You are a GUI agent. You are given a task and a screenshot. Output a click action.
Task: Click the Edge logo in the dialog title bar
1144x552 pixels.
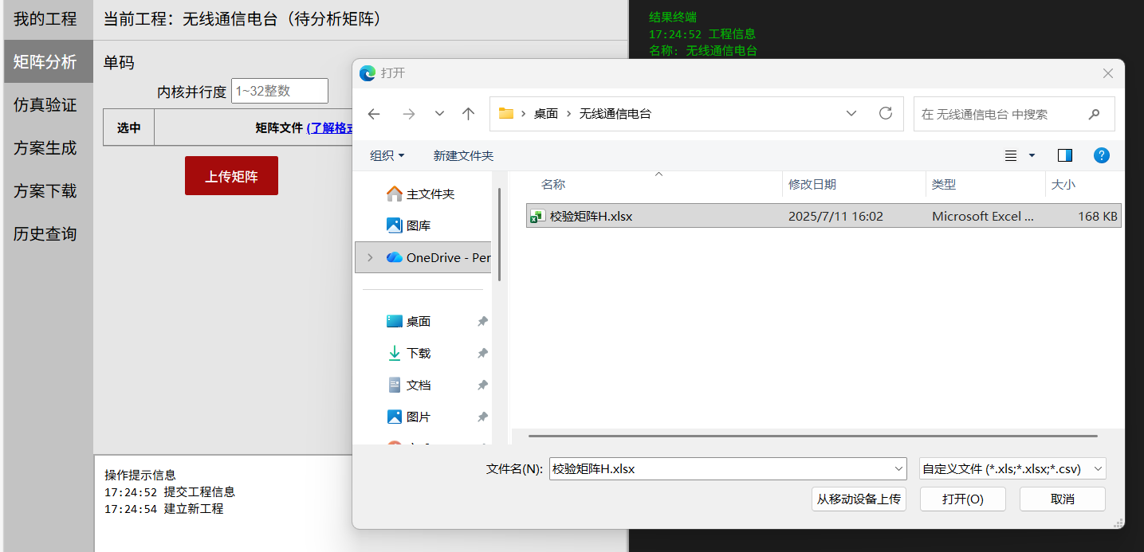click(x=367, y=72)
